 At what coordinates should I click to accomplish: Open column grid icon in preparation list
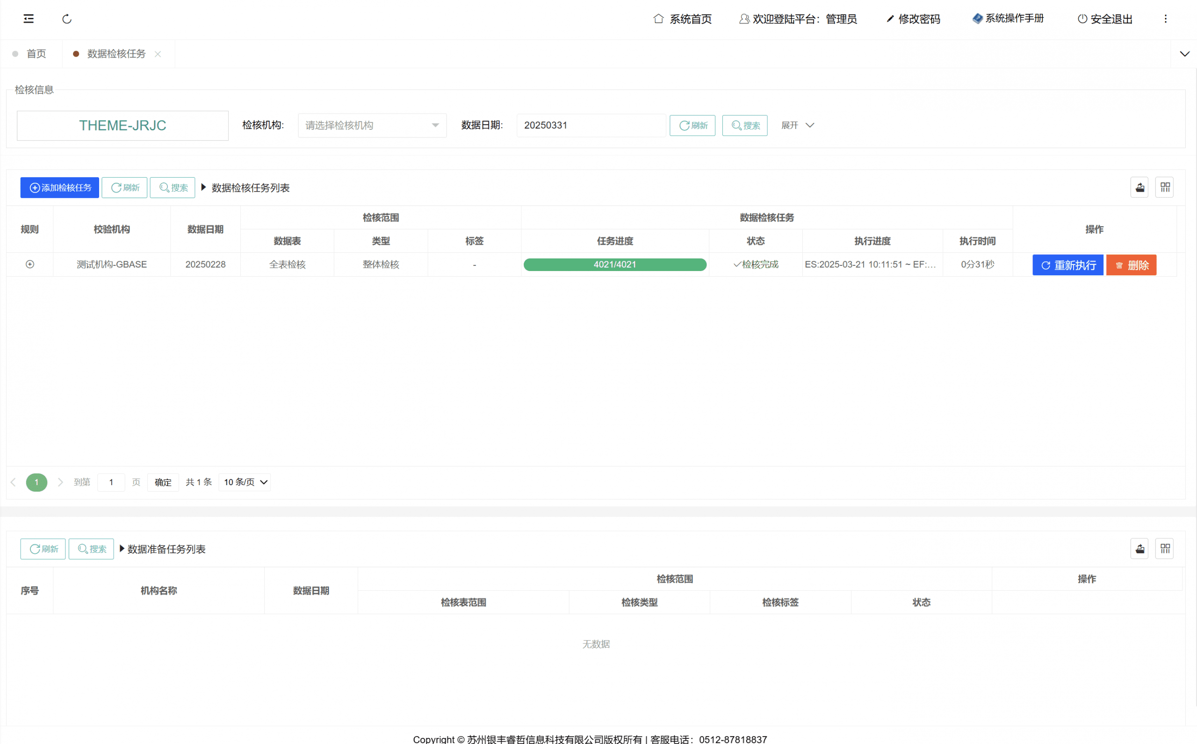pos(1165,549)
